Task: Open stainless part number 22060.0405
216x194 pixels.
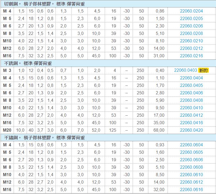Action: click(191, 86)
